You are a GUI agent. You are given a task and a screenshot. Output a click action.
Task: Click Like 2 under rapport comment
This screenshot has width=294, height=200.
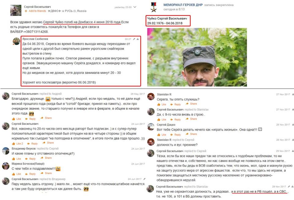click(18, 144)
